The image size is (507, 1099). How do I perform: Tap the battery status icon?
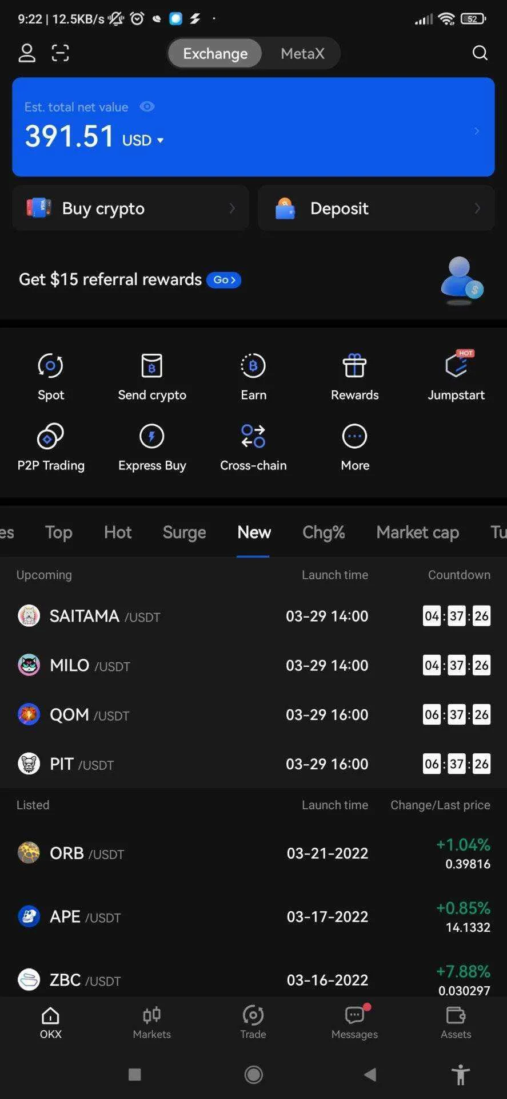(473, 19)
